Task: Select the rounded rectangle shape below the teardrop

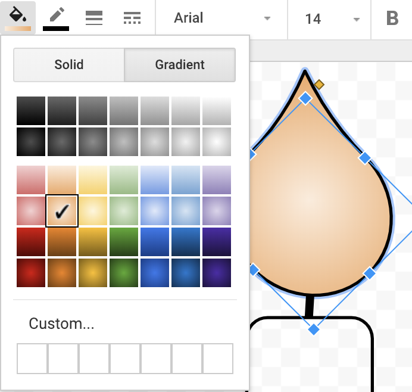Action: [x=312, y=354]
